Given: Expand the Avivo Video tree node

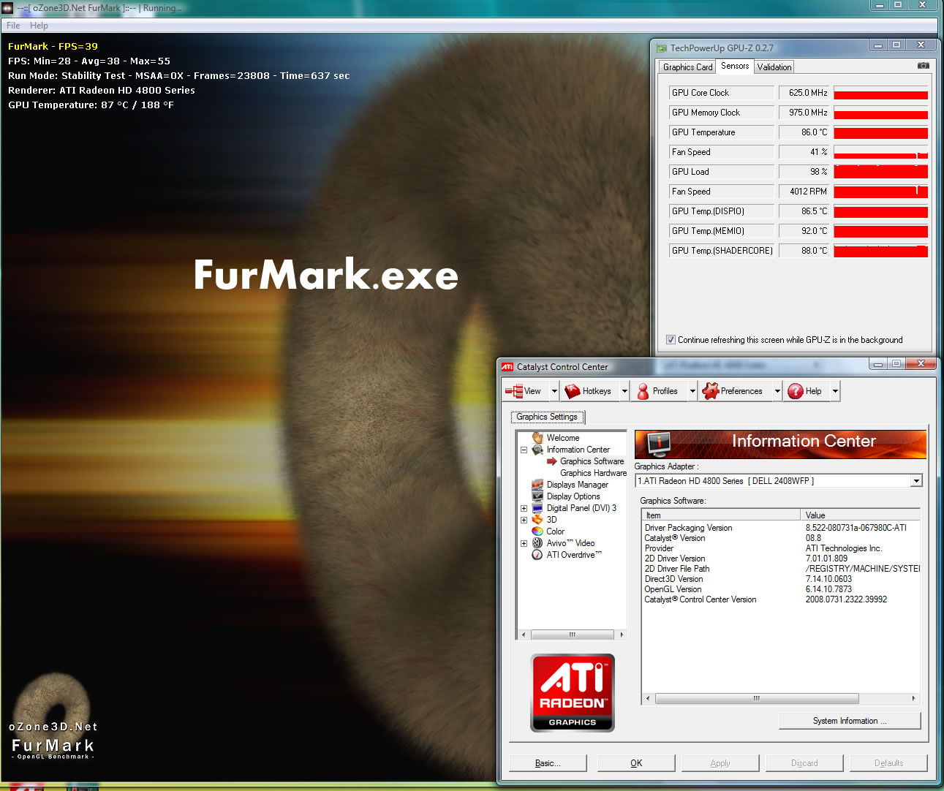Looking at the screenshot, I should [x=524, y=543].
